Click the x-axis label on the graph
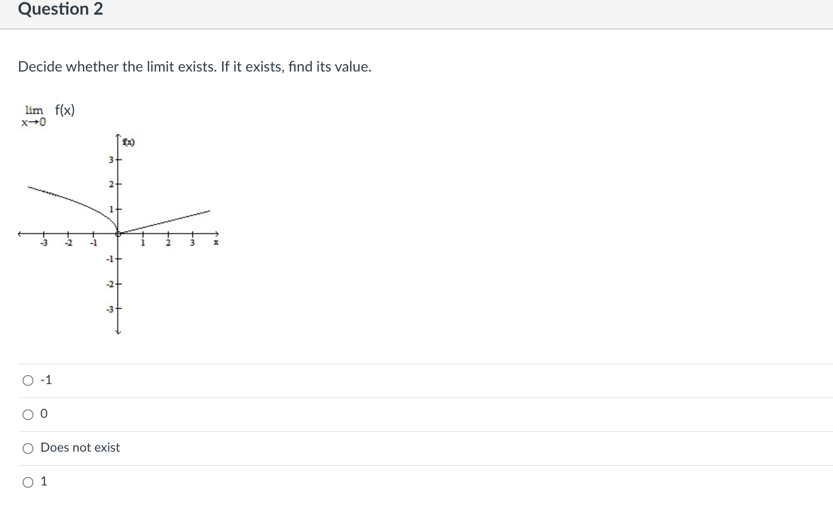The width and height of the screenshot is (833, 508). (216, 242)
